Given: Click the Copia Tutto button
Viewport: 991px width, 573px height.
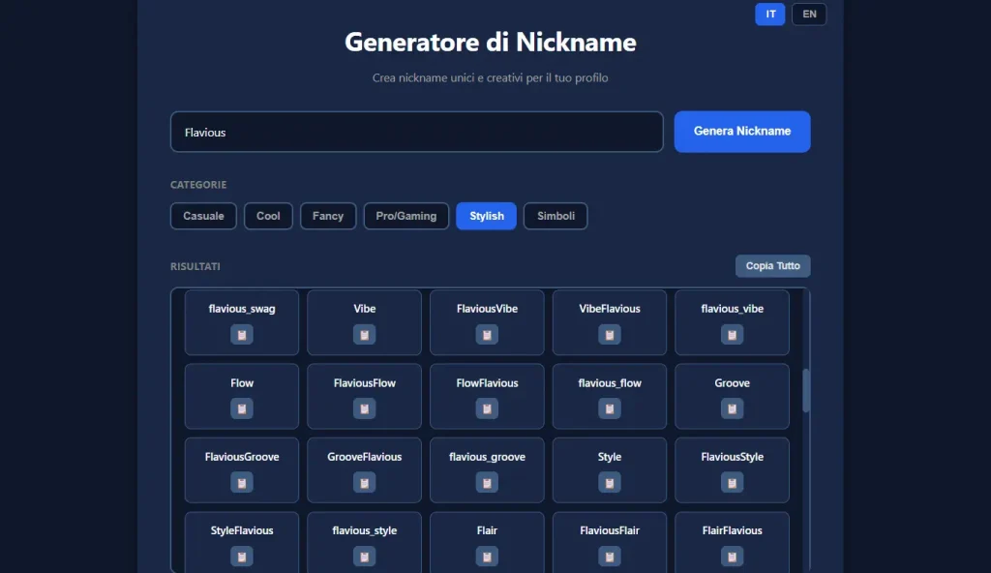Looking at the screenshot, I should tap(773, 265).
